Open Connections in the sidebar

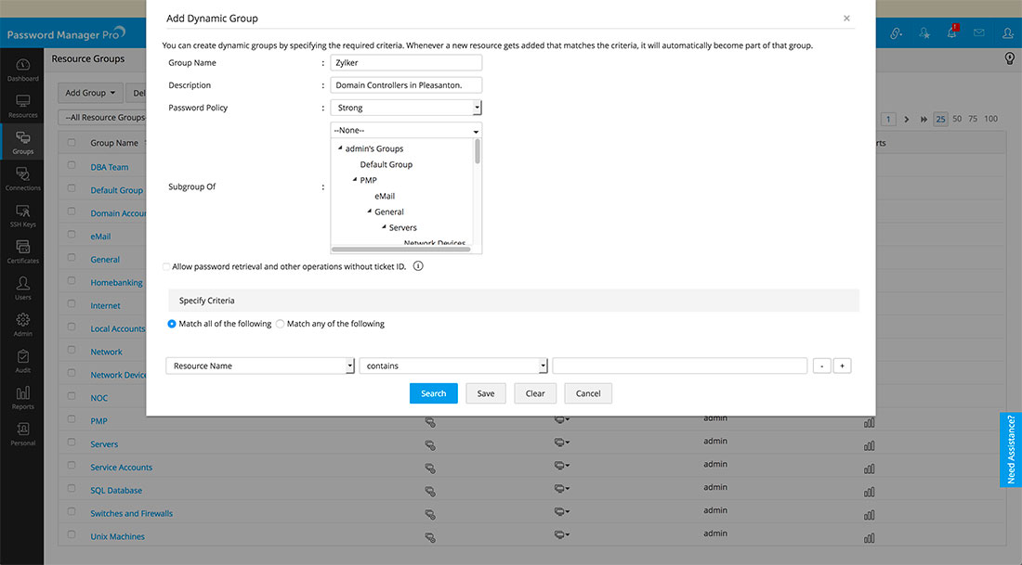[x=22, y=175]
